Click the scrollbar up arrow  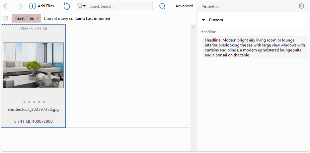(x=193, y=27)
